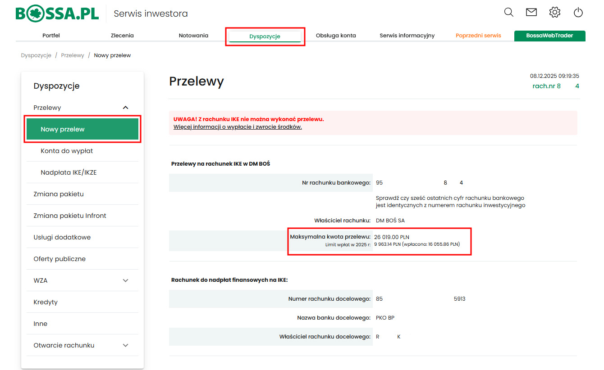Go to the Notowania tab

coord(193,36)
